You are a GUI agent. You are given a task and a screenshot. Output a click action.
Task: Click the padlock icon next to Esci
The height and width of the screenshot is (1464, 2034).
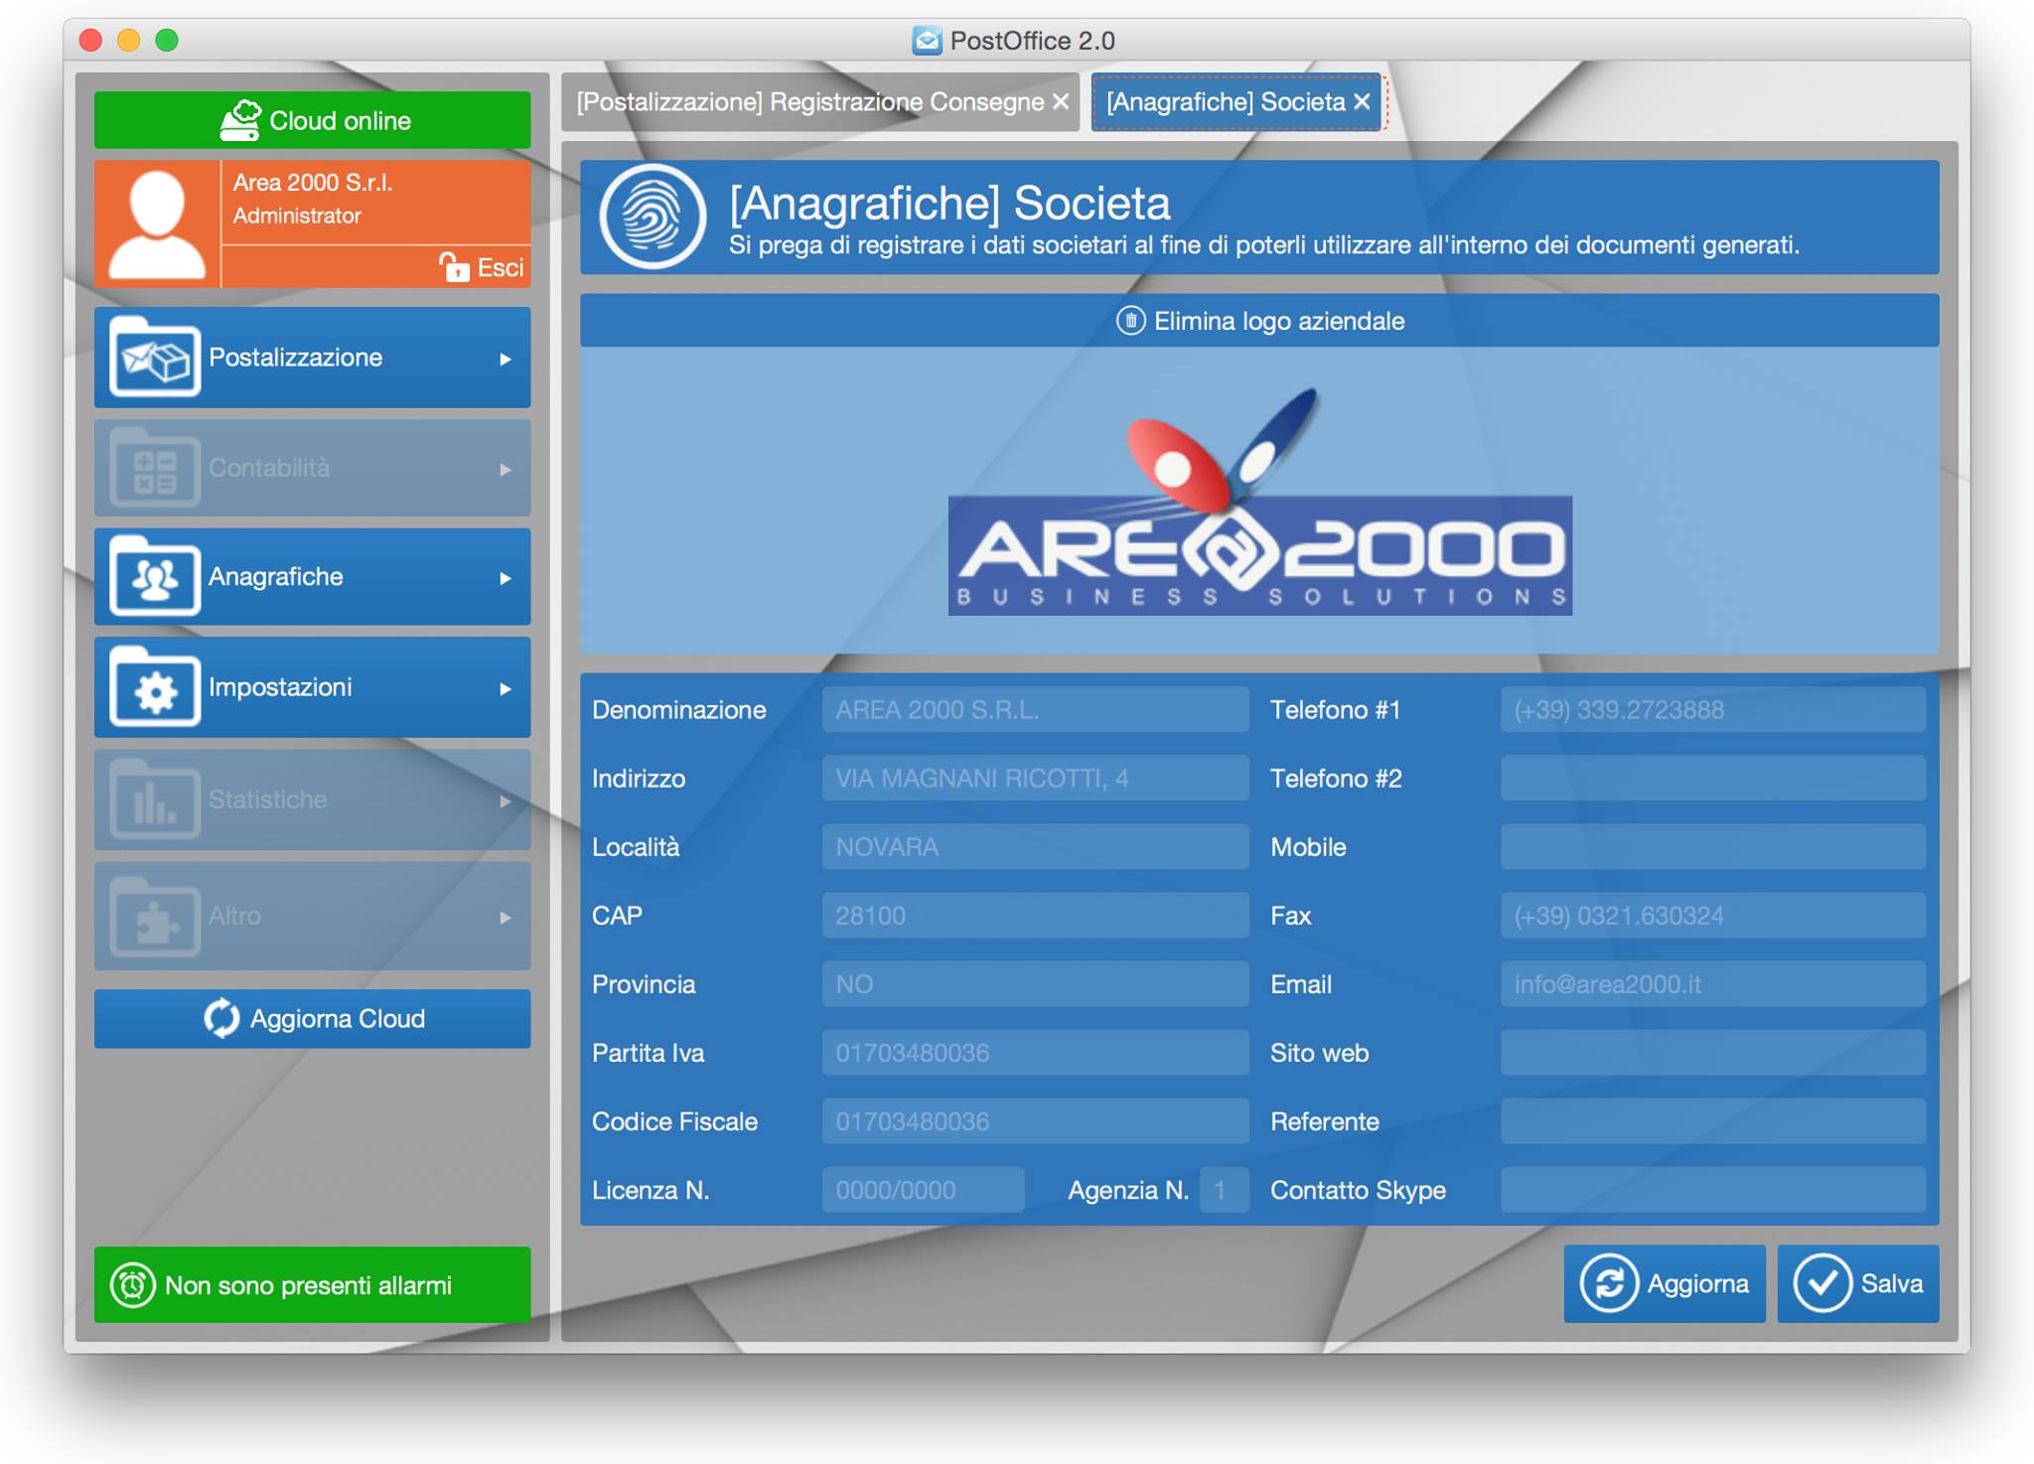click(x=454, y=267)
